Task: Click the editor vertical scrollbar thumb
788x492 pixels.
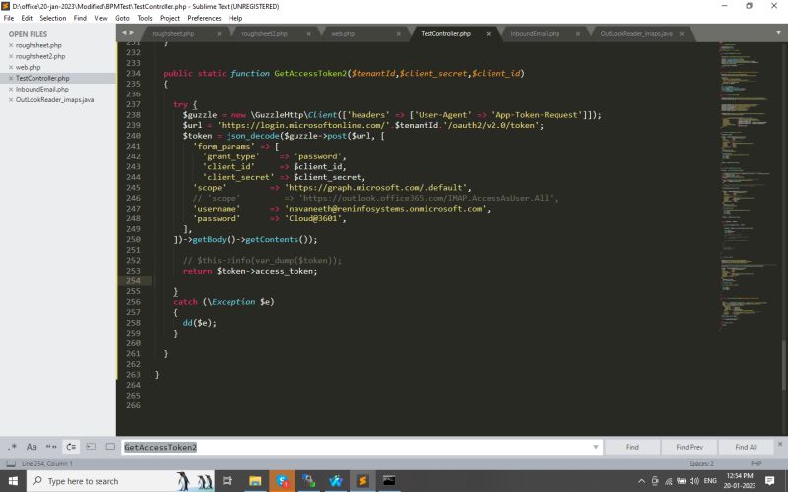Action: click(783, 365)
